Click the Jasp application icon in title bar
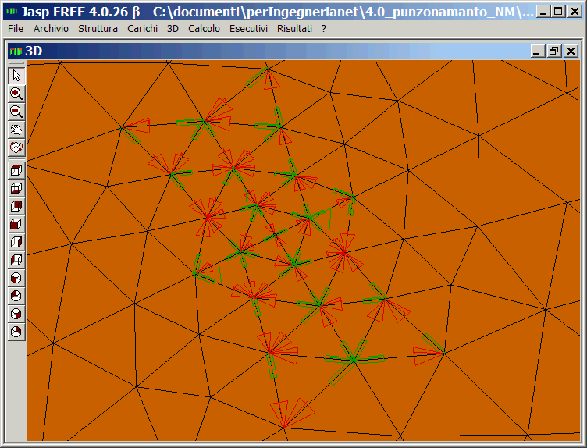The image size is (587, 448). (x=12, y=12)
